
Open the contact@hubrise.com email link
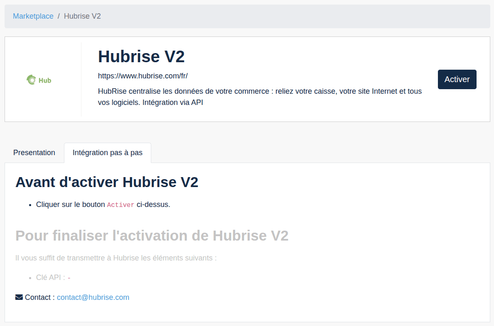pos(93,297)
